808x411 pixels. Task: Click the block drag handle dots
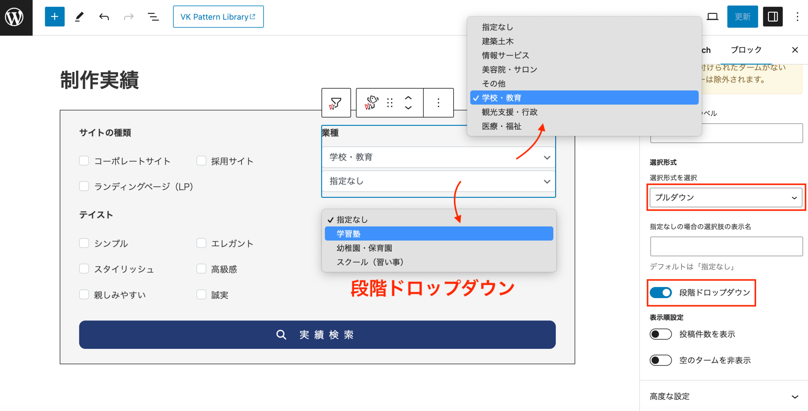390,103
